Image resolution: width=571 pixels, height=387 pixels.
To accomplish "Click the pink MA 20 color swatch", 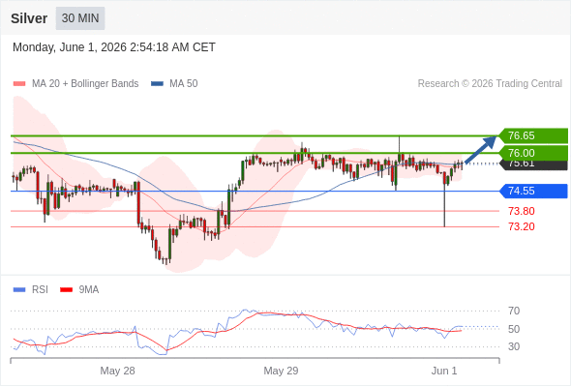I will (x=19, y=84).
